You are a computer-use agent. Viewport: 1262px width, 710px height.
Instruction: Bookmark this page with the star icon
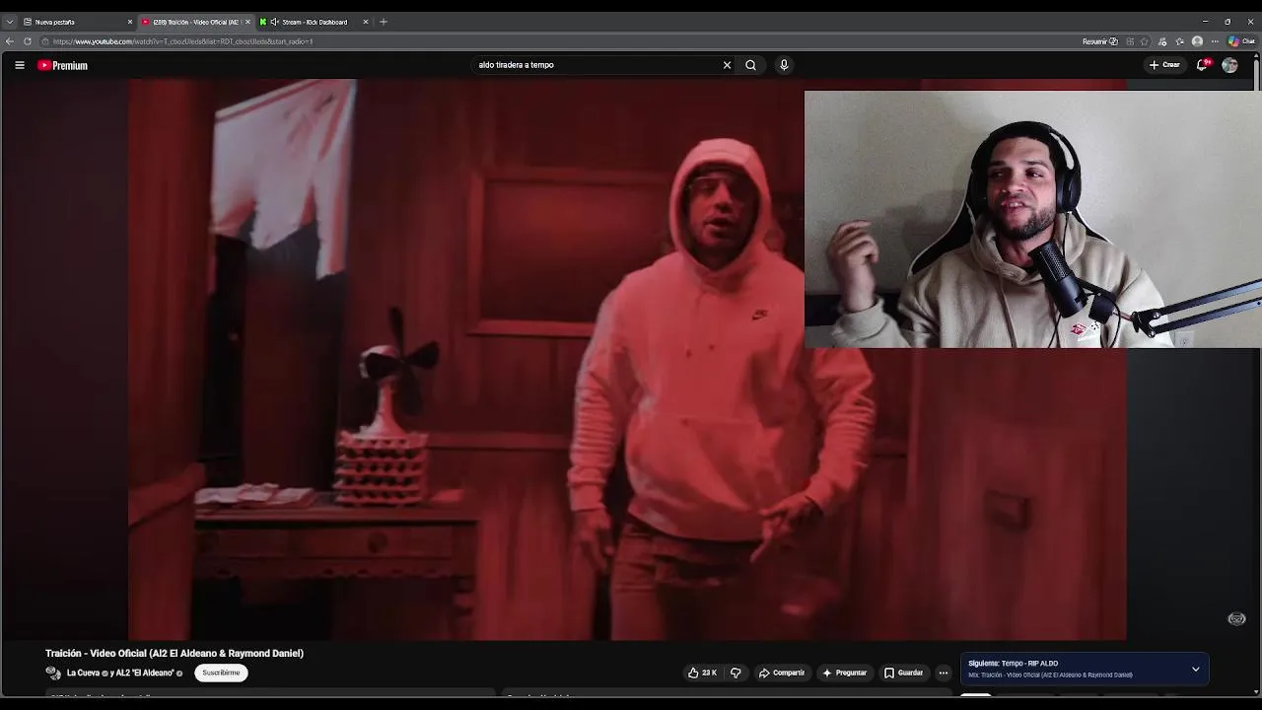point(1145,41)
